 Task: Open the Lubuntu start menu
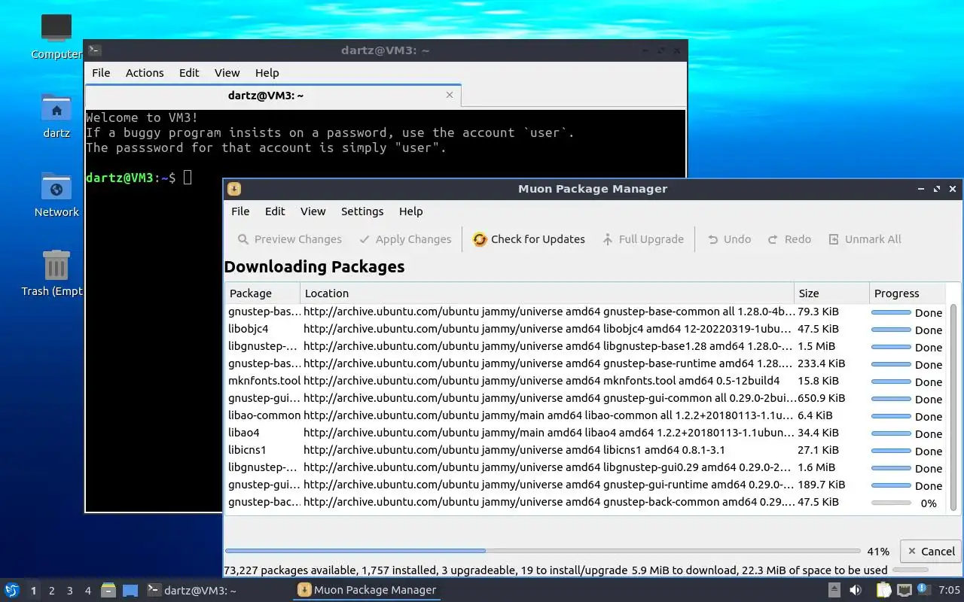[11, 590]
